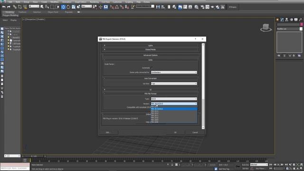Open the Scene units converted to dropdown

tap(174, 72)
